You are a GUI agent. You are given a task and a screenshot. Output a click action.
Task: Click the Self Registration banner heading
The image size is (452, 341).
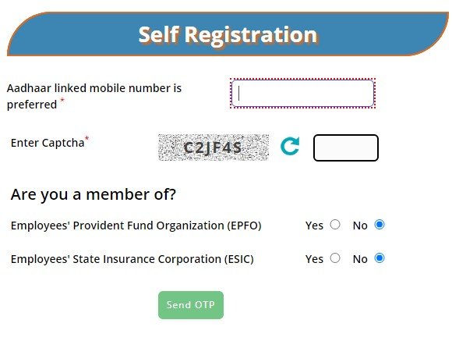(228, 34)
